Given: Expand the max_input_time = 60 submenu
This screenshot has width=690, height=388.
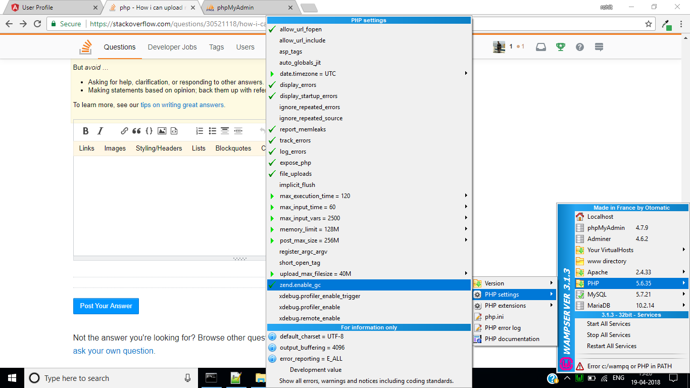Looking at the screenshot, I should click(x=369, y=207).
